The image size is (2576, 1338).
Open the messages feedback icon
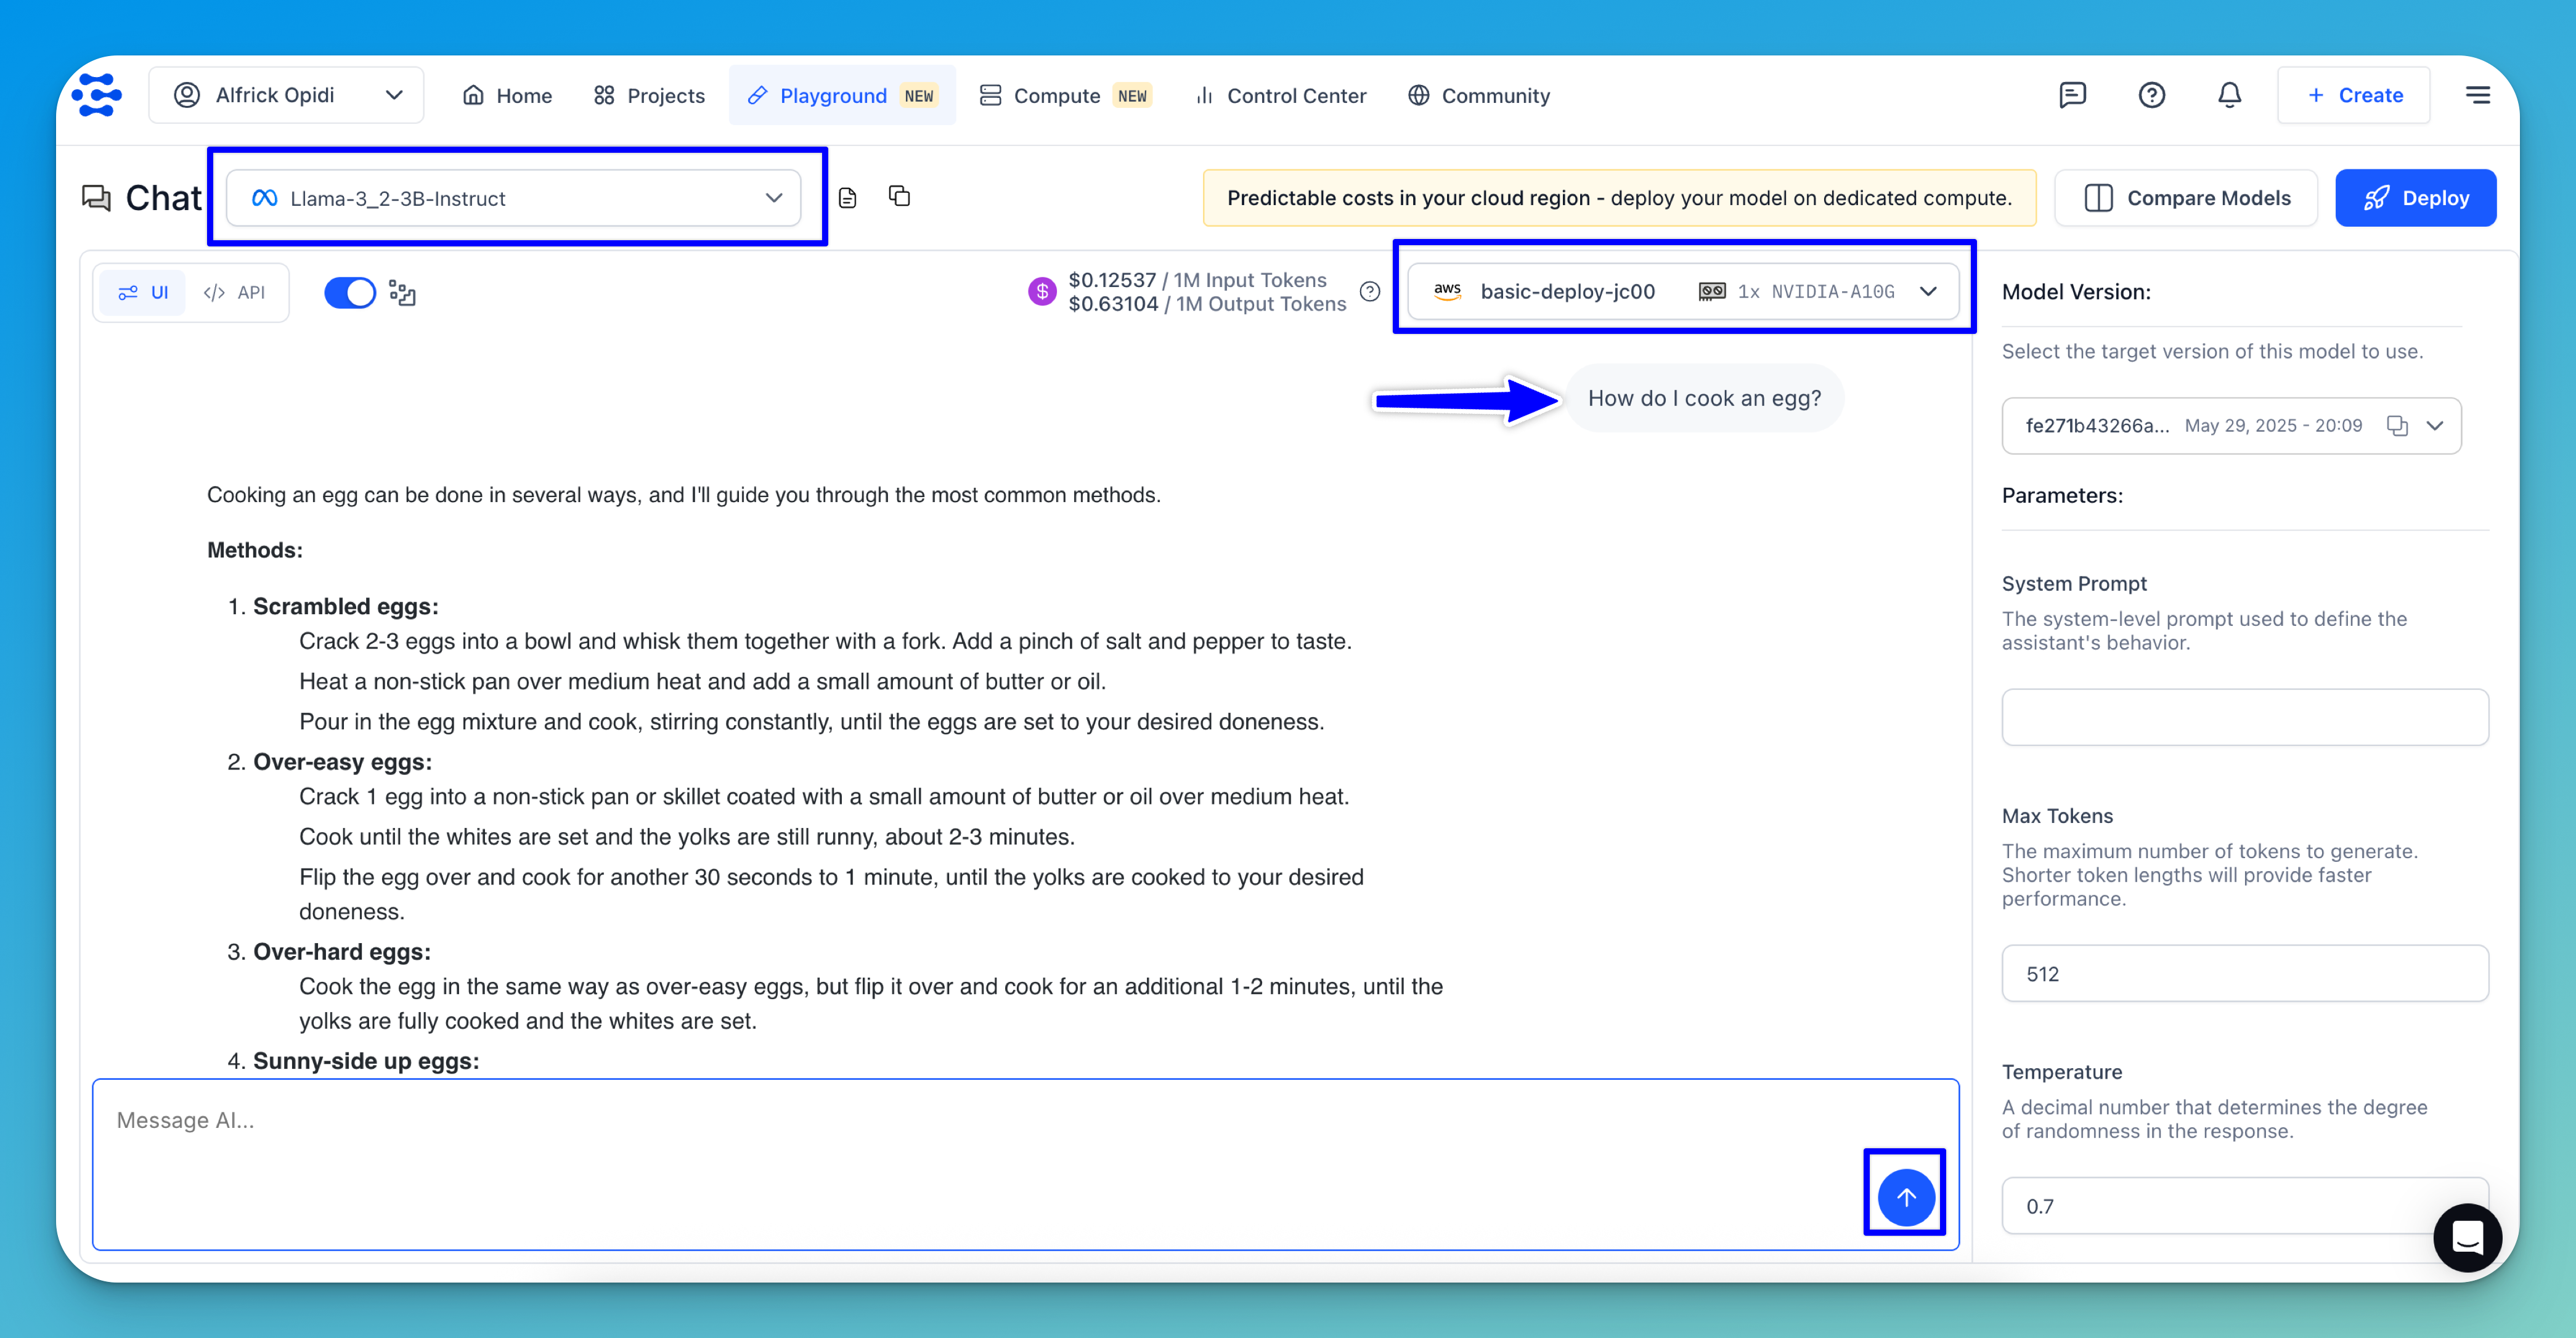[x=2072, y=95]
